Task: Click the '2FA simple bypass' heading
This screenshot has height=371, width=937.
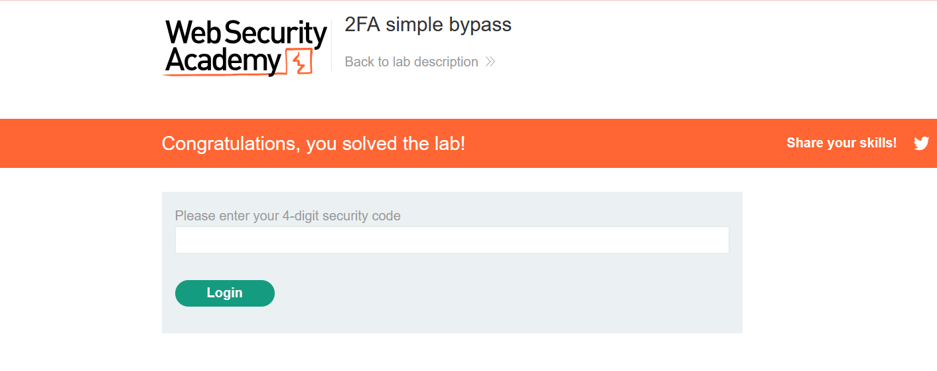Action: [x=428, y=25]
